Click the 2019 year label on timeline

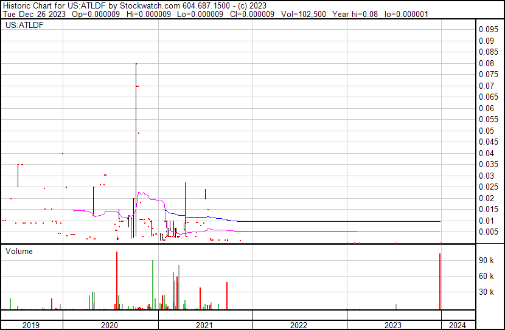(x=31, y=325)
